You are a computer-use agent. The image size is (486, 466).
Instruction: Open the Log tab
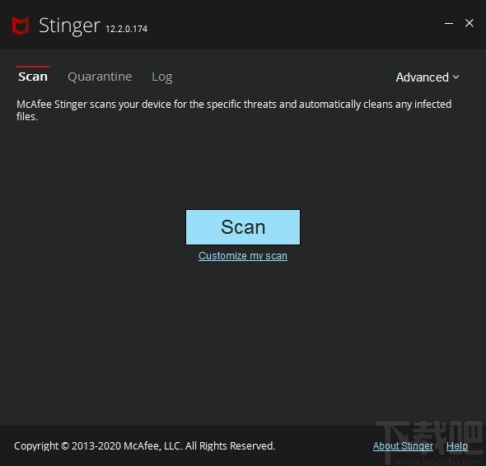point(161,77)
